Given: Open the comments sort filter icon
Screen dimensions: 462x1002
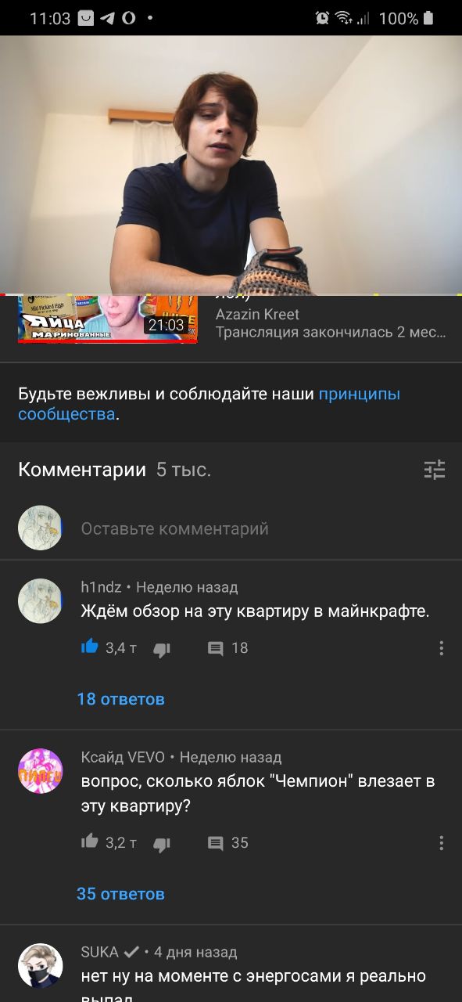Looking at the screenshot, I should pyautogui.click(x=435, y=470).
